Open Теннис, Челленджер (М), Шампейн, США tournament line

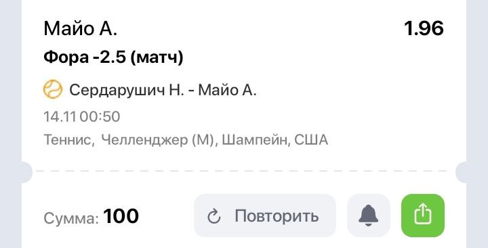pos(186,140)
